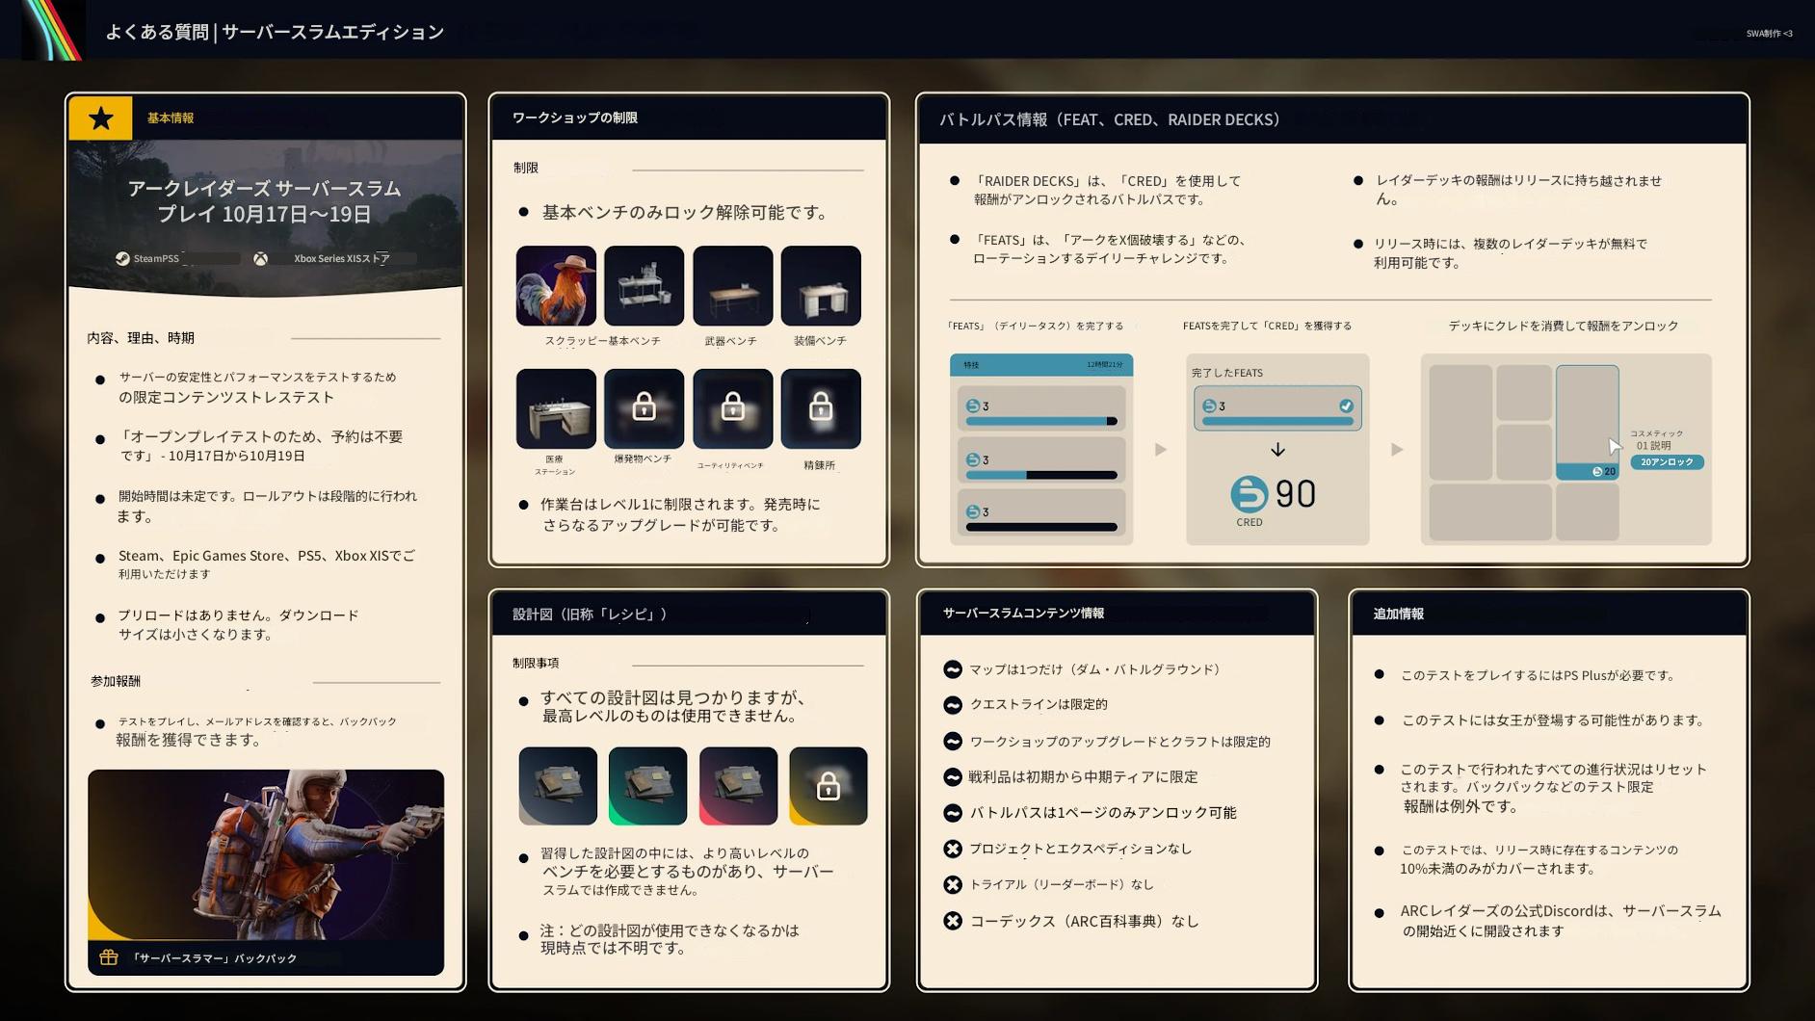This screenshot has width=1815, height=1021.
Task: Select the 武器ベンチ weapon bench icon
Action: [x=732, y=286]
